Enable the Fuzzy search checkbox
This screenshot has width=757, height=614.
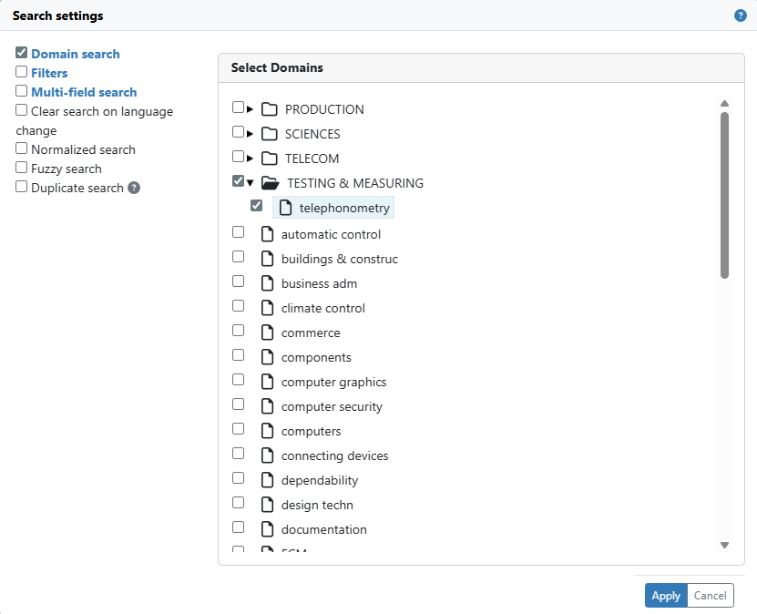21,168
